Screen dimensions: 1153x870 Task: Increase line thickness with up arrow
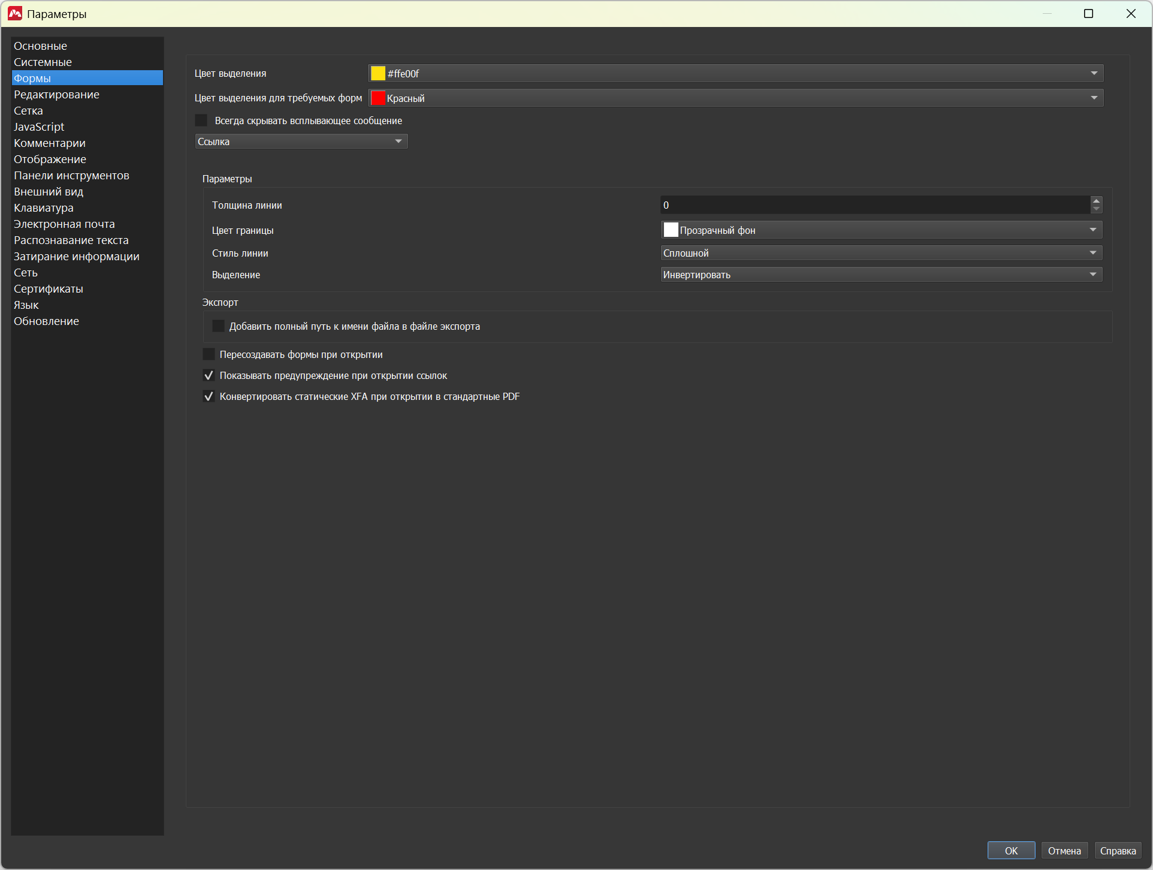click(x=1096, y=201)
